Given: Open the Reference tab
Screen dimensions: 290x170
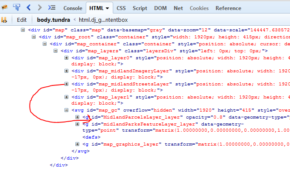Looking at the screenshot, I should point(228,8).
